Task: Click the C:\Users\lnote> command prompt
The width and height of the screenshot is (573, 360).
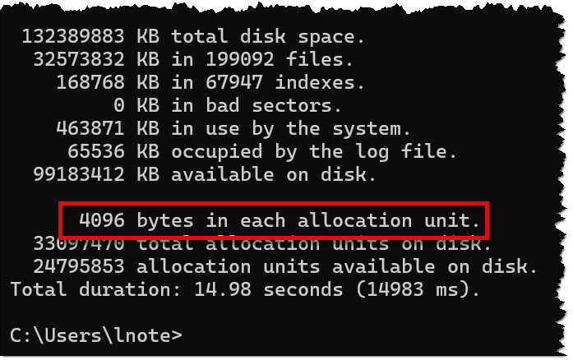Action: pos(95,335)
